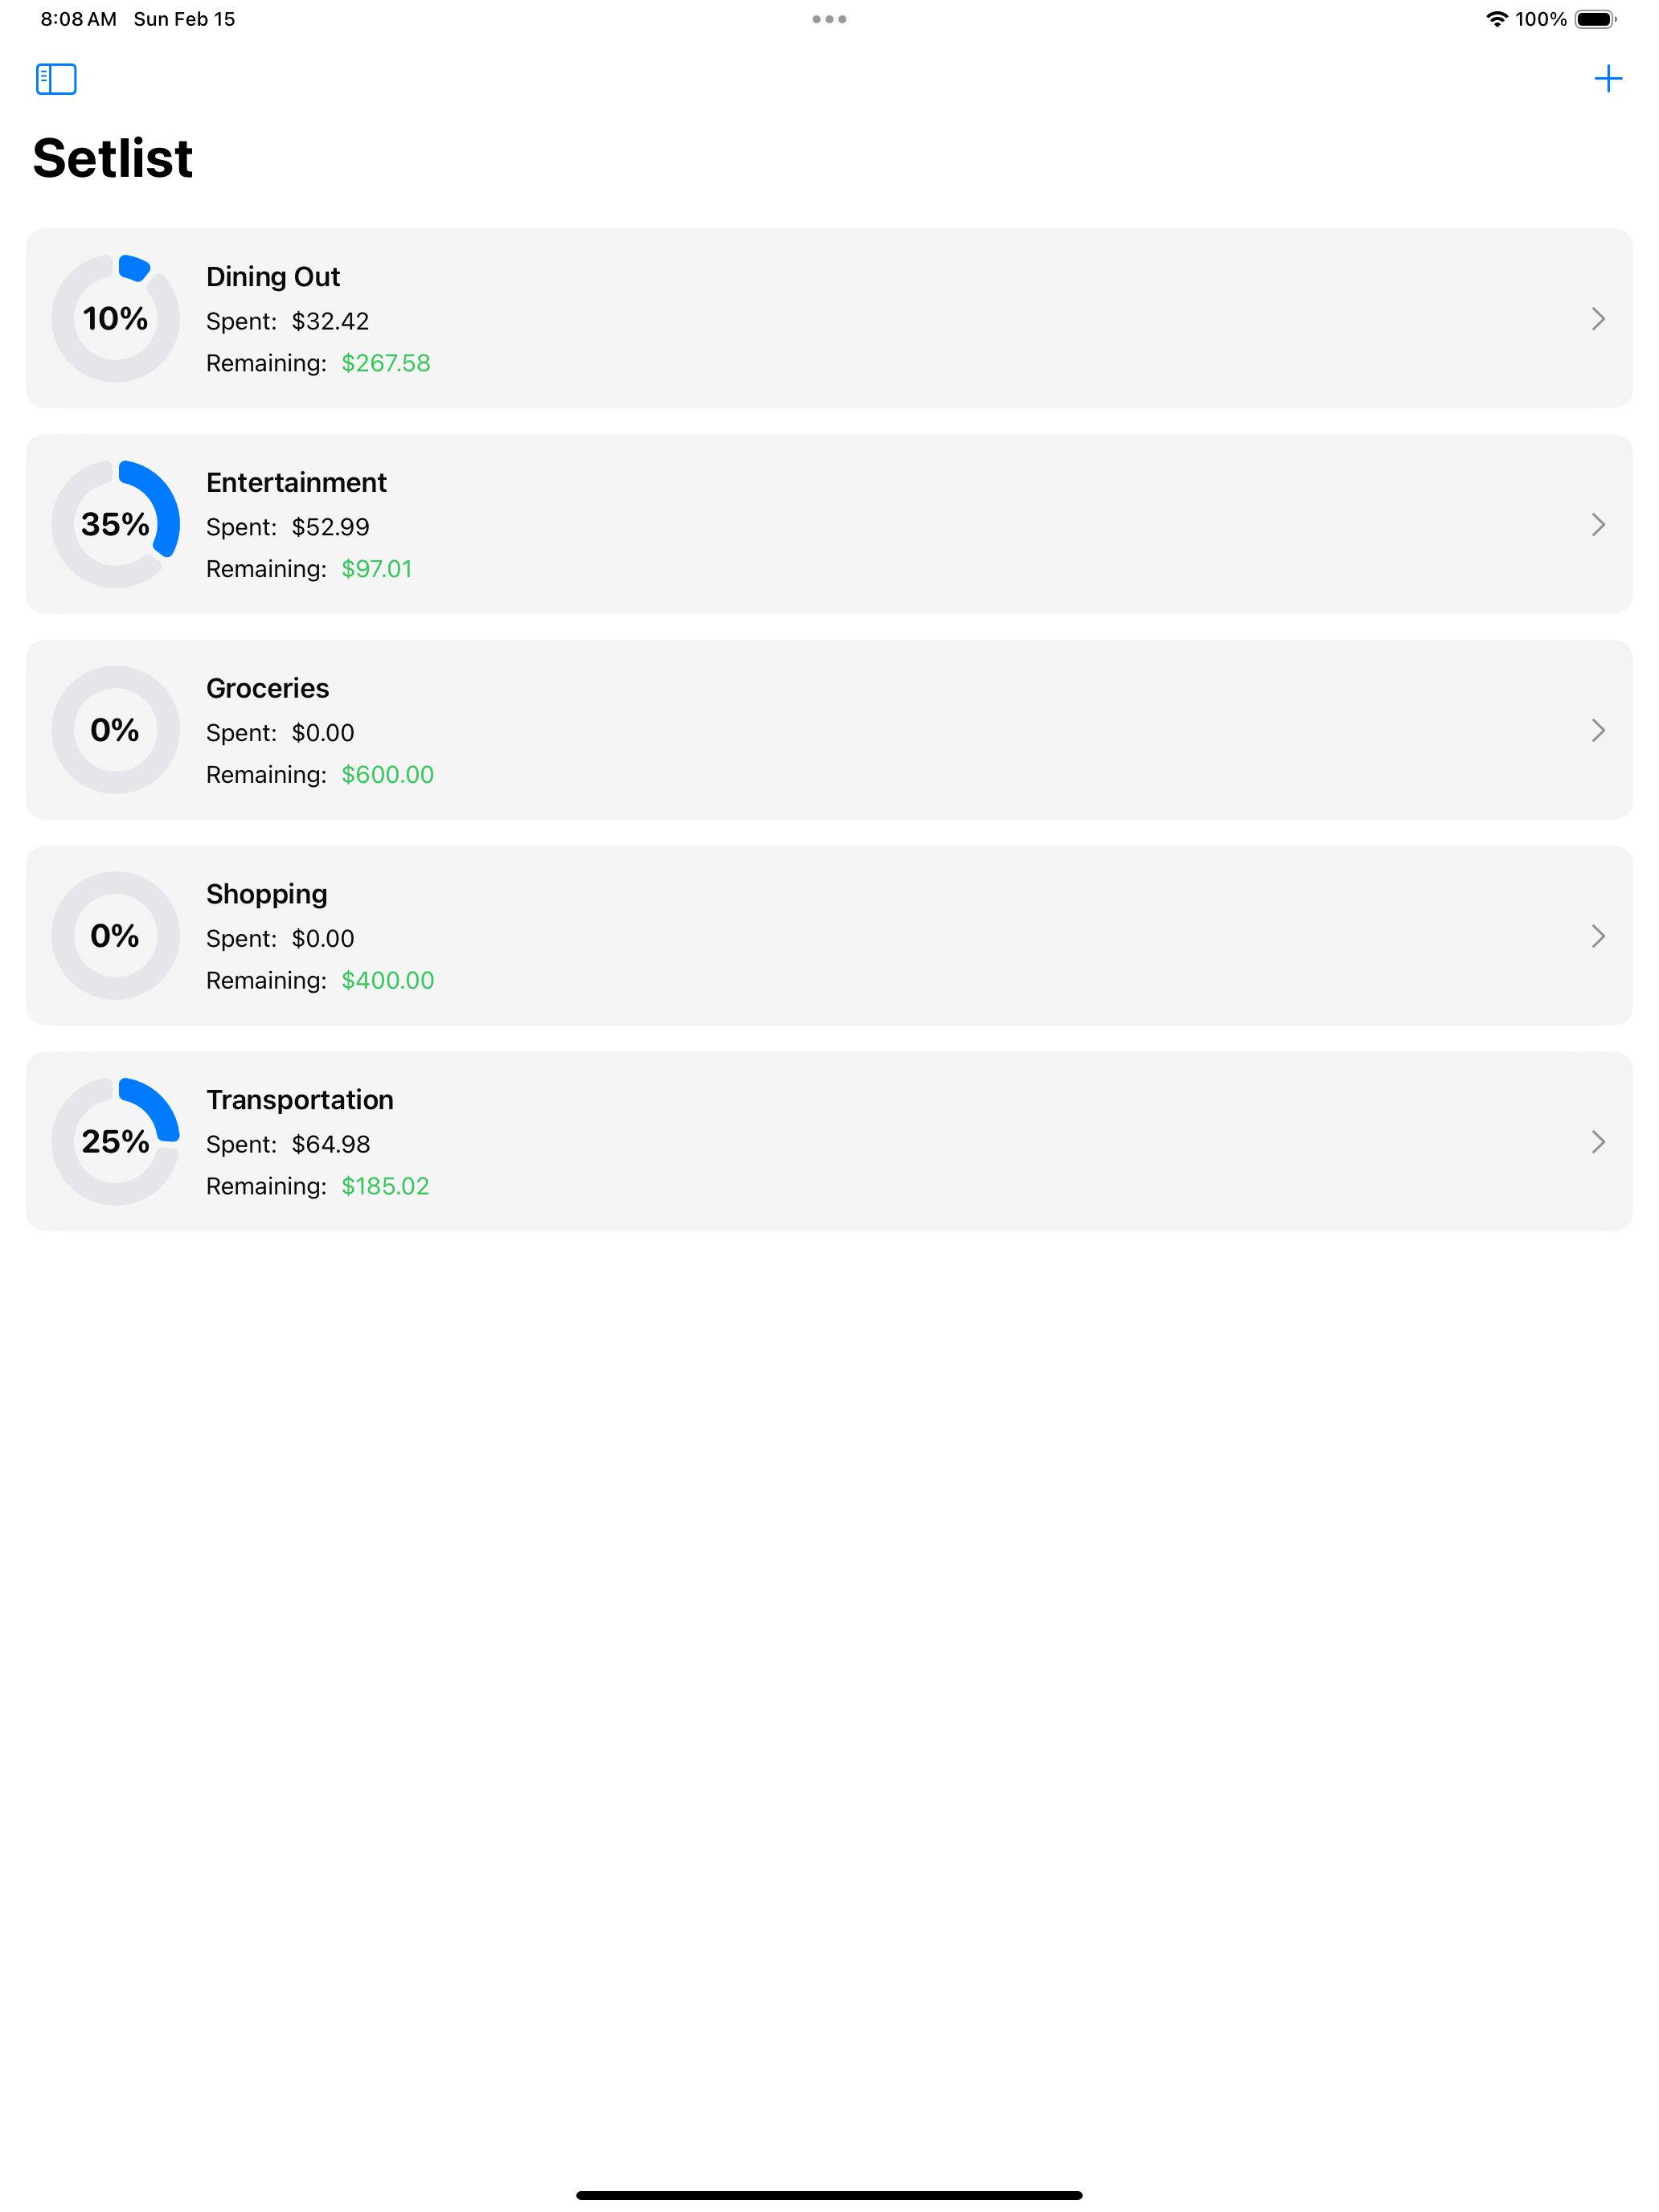Tap the Wi-Fi status icon
This screenshot has width=1659, height=2212.
click(1495, 19)
